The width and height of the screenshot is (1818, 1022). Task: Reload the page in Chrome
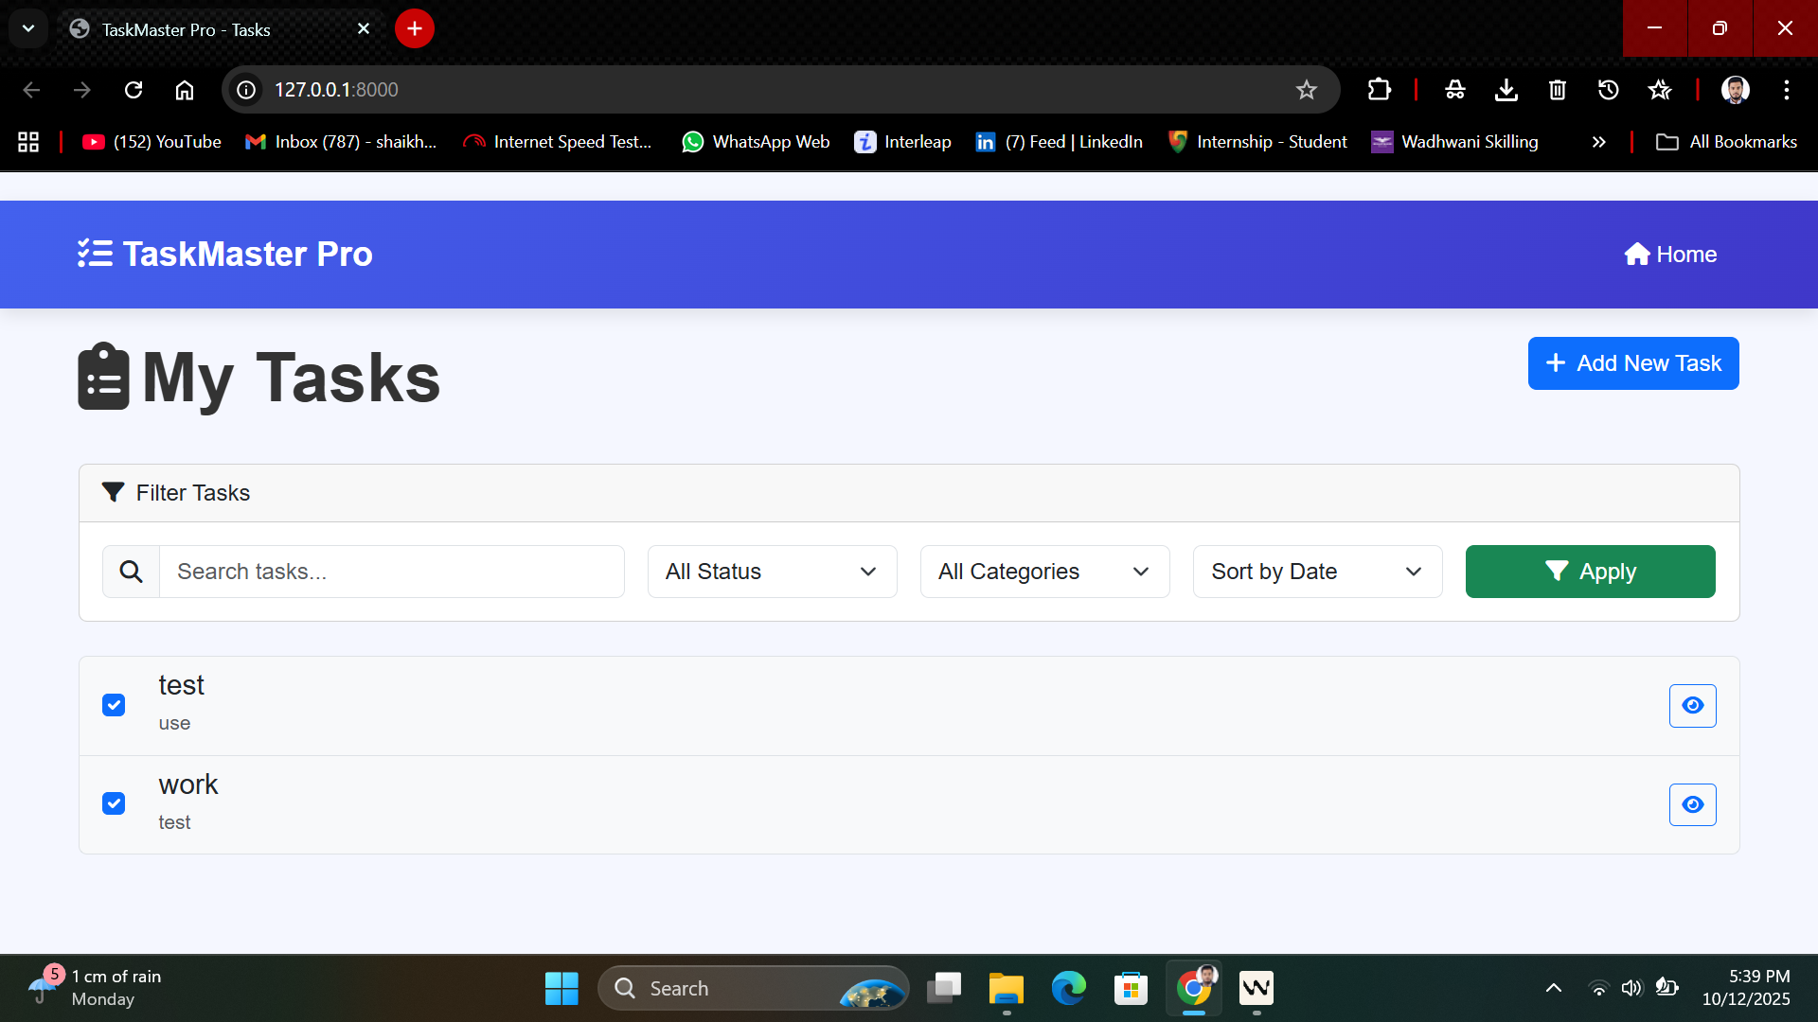(x=134, y=90)
